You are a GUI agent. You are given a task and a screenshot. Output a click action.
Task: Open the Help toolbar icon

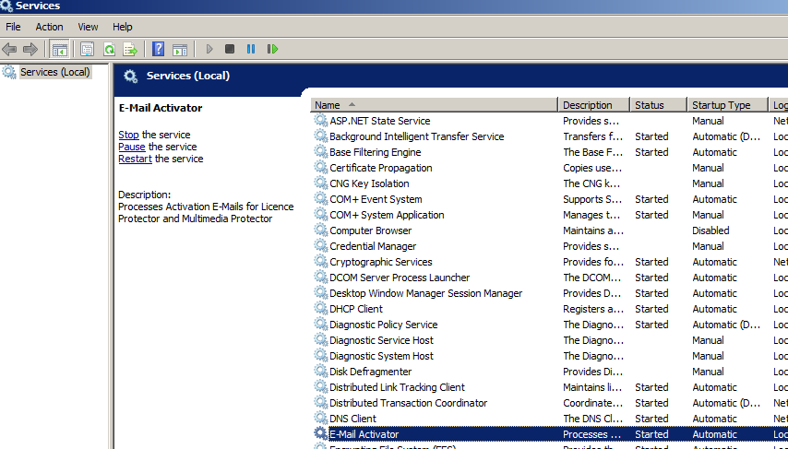tap(159, 49)
